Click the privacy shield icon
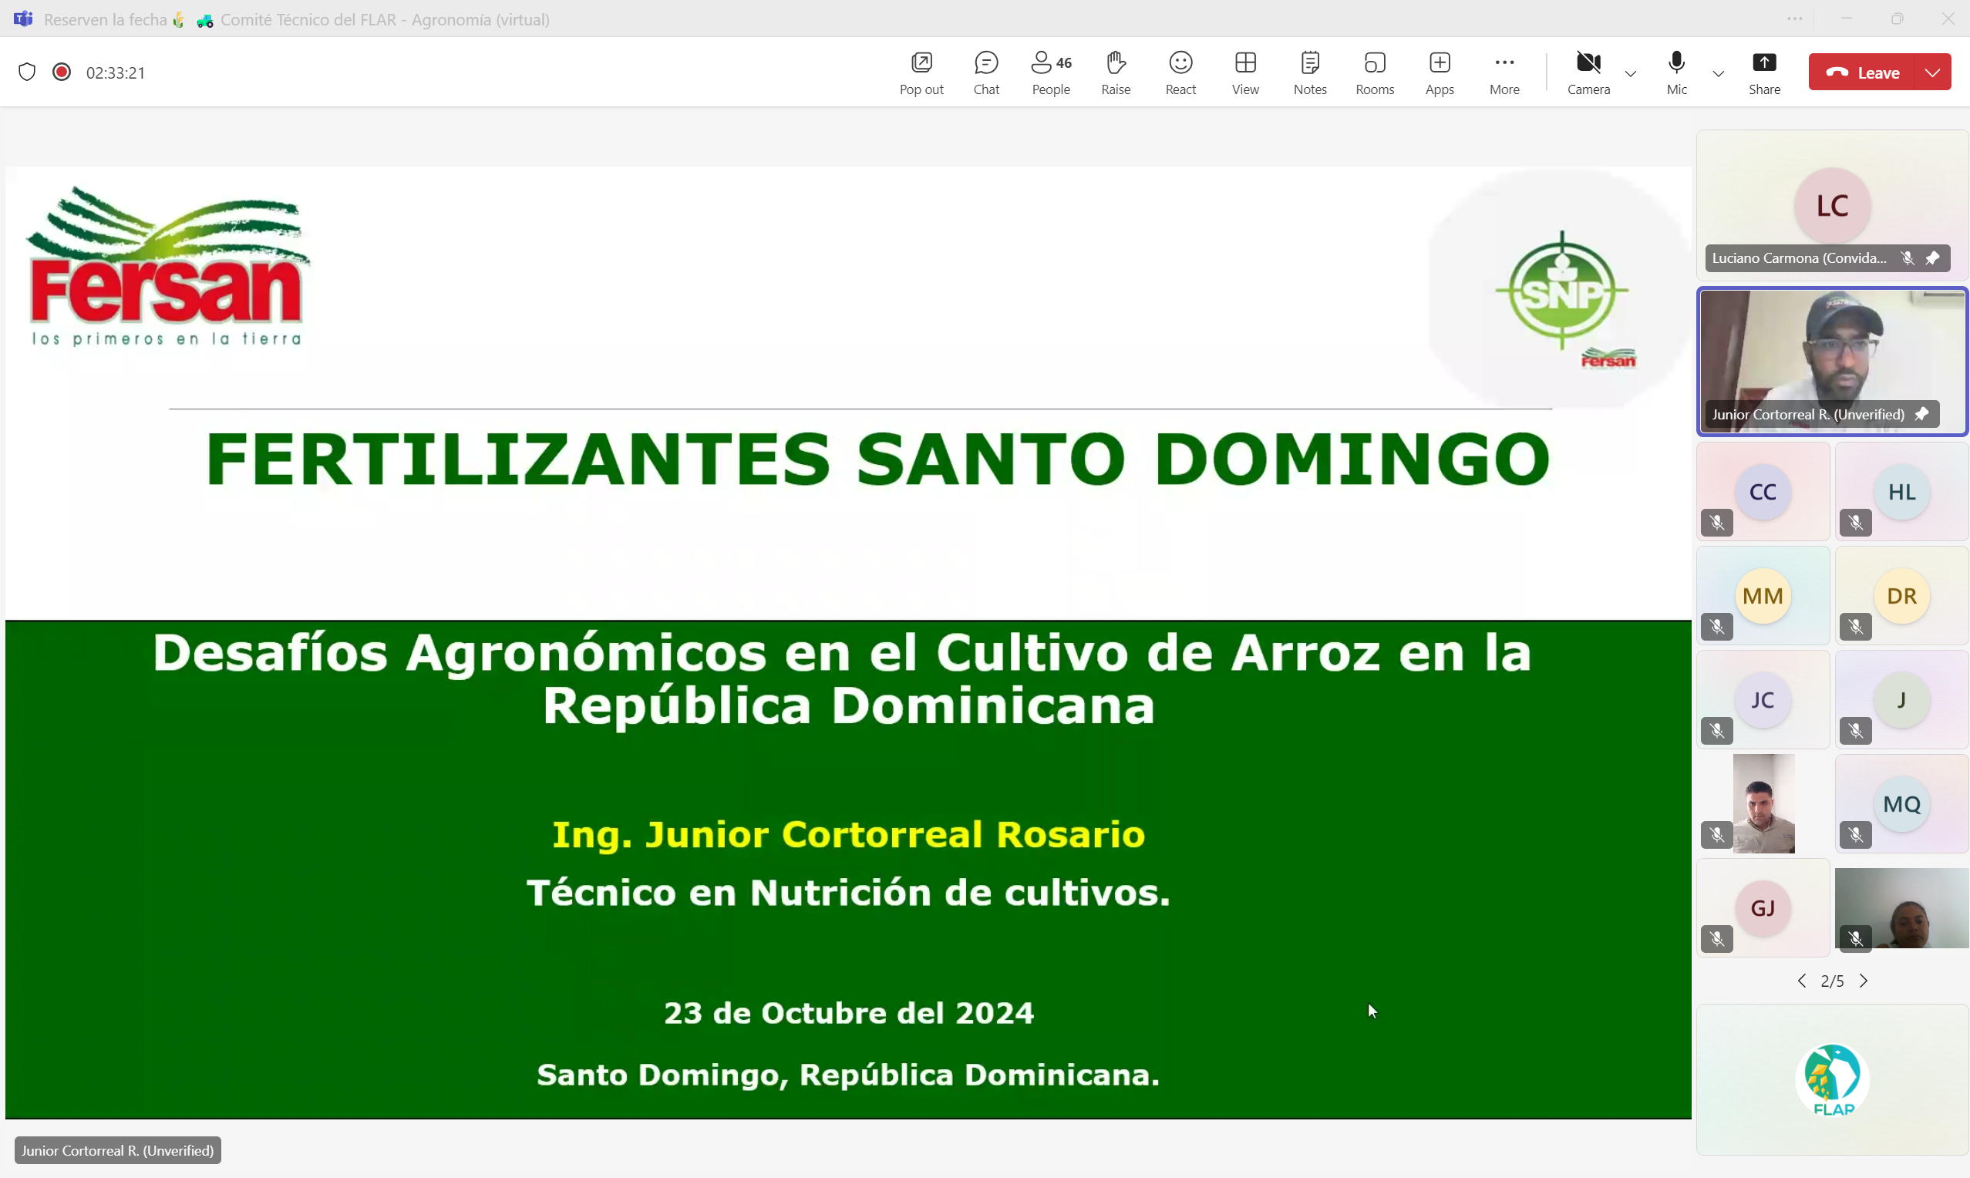Image resolution: width=1970 pixels, height=1178 pixels. 27,72
